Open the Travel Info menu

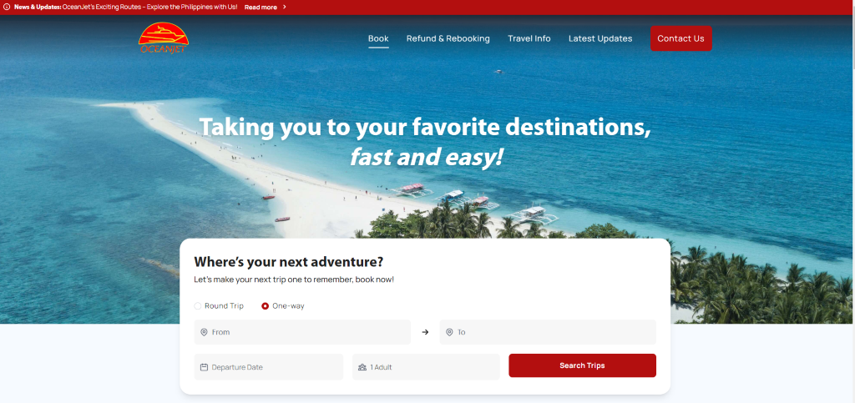[x=529, y=38]
